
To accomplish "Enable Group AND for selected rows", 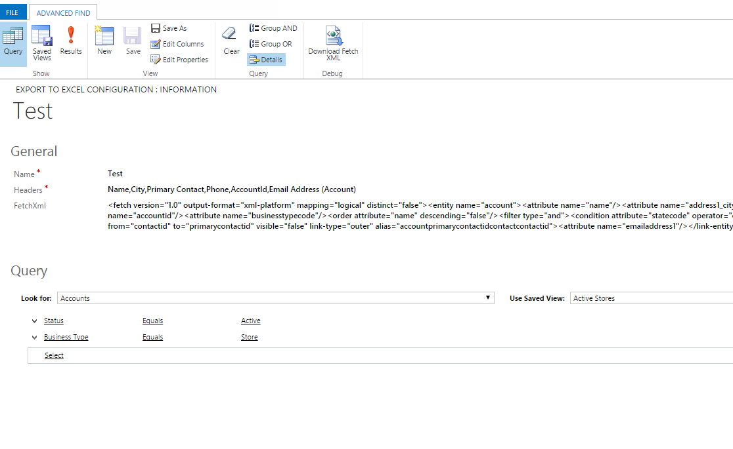I will [x=273, y=28].
